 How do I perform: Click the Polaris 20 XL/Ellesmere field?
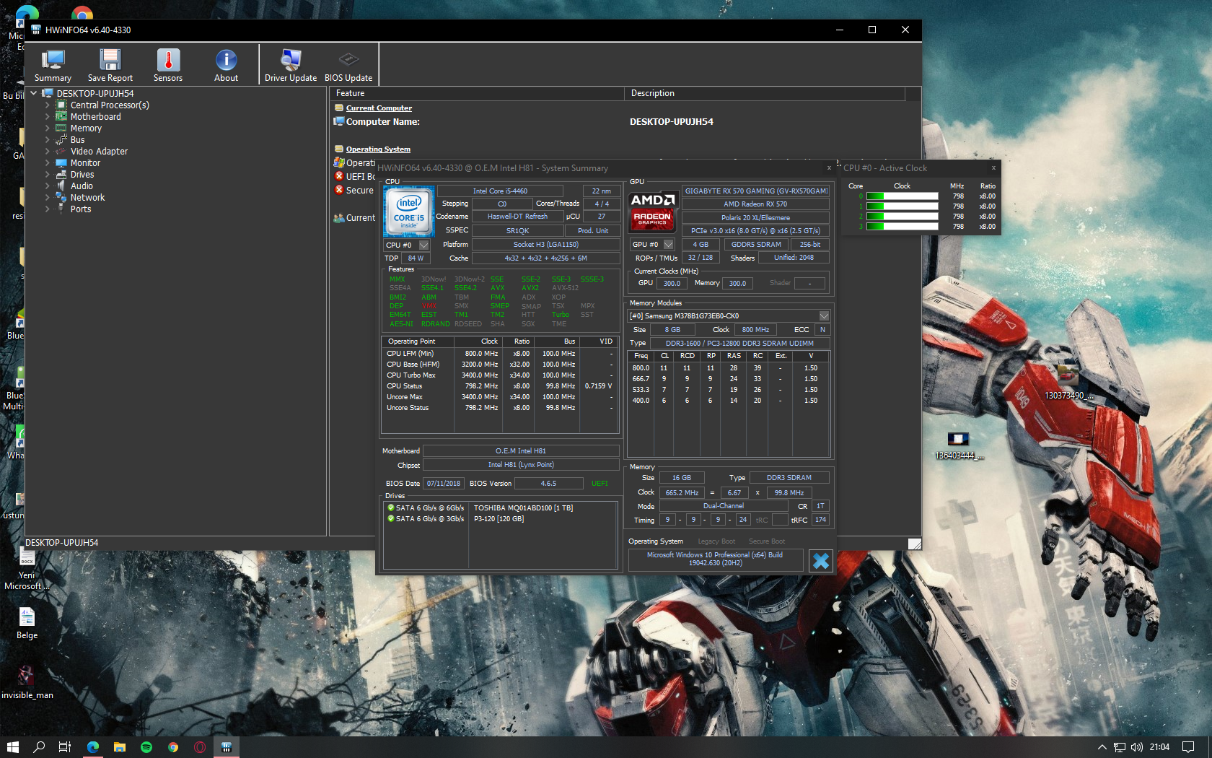click(755, 218)
